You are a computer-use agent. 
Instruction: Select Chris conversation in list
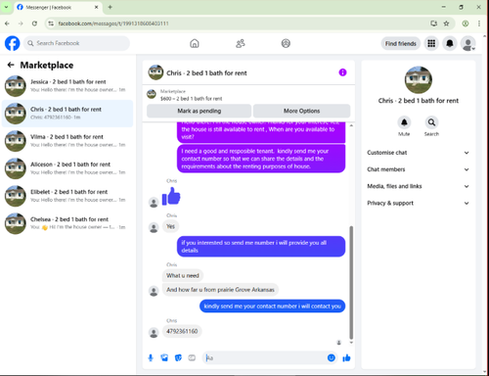coord(67,114)
